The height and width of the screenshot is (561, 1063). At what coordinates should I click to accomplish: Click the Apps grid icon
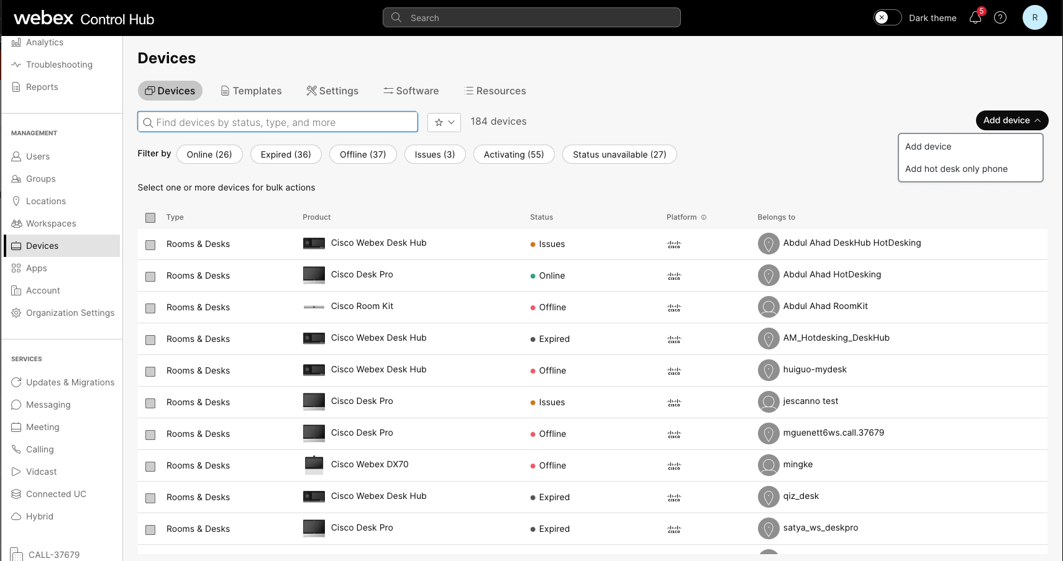[16, 268]
